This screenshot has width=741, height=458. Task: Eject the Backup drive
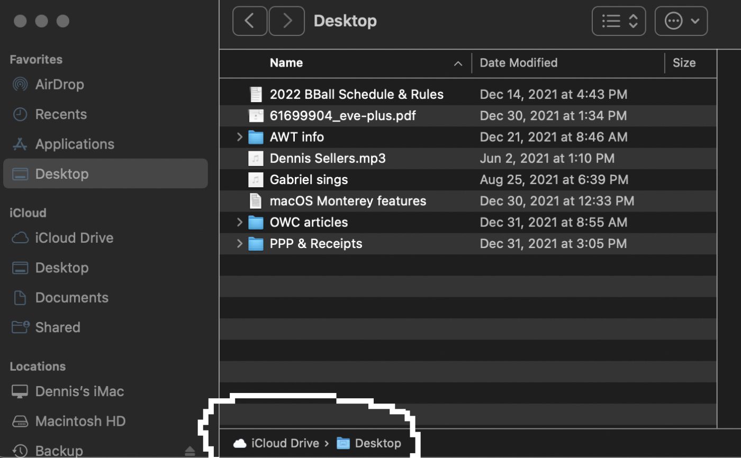pyautogui.click(x=191, y=451)
